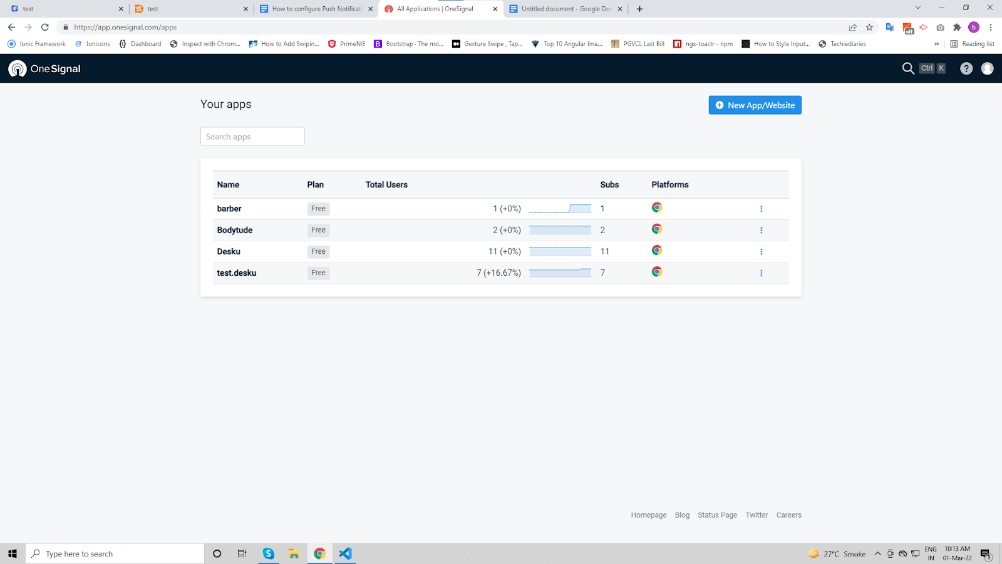Open the help question mark icon

[966, 68]
